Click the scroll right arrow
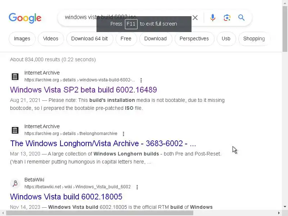This screenshot has height=216, width=288. coord(279,213)
